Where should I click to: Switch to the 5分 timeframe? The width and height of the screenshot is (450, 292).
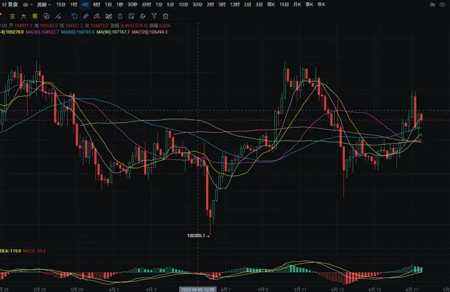tap(170, 4)
